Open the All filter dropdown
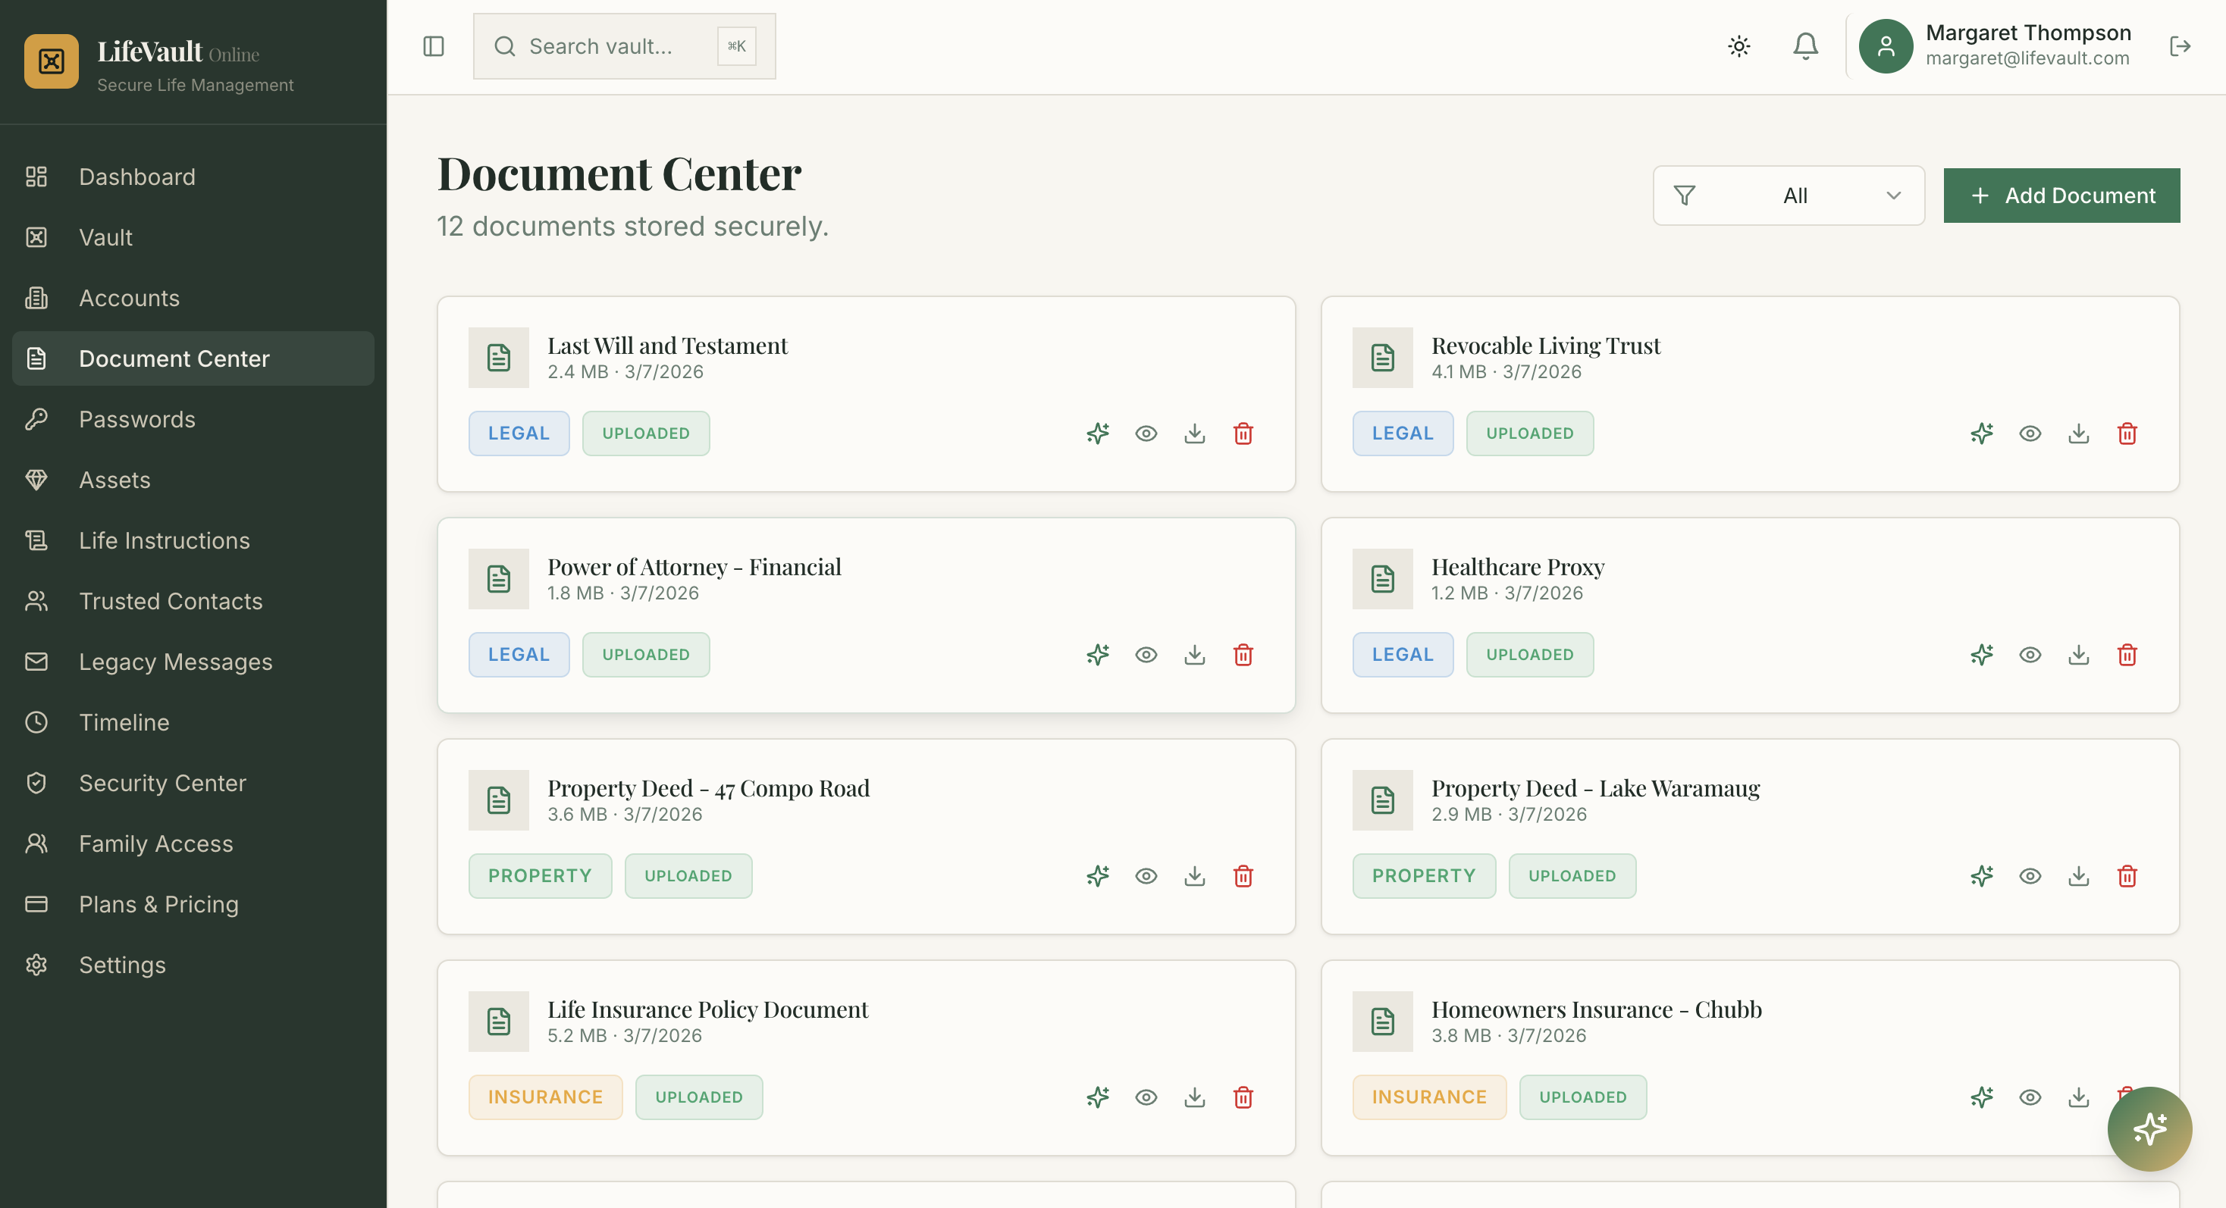 1788,196
